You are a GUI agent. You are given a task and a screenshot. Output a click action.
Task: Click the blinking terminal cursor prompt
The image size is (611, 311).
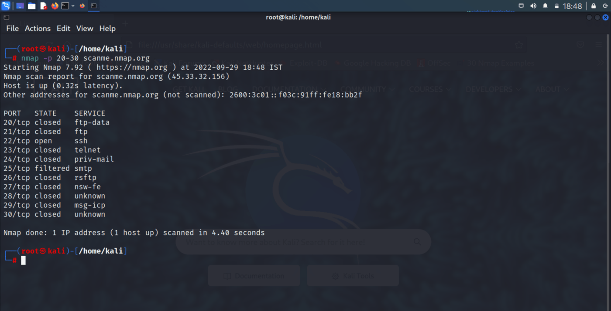(23, 260)
